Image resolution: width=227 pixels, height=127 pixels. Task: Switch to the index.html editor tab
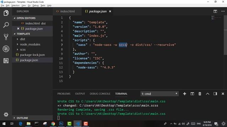tap(67, 11)
